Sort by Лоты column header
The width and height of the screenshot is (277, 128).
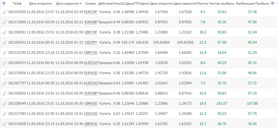[117, 3]
